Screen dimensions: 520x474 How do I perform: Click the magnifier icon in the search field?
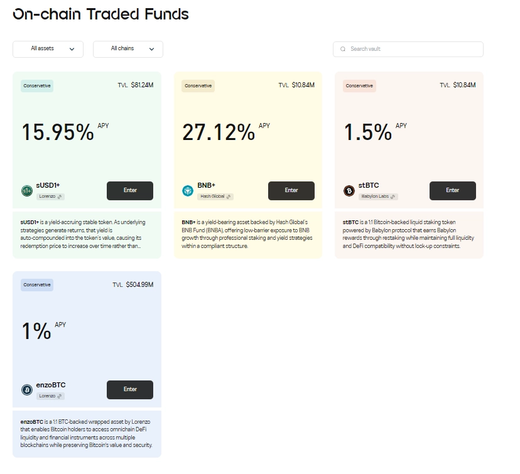point(343,49)
